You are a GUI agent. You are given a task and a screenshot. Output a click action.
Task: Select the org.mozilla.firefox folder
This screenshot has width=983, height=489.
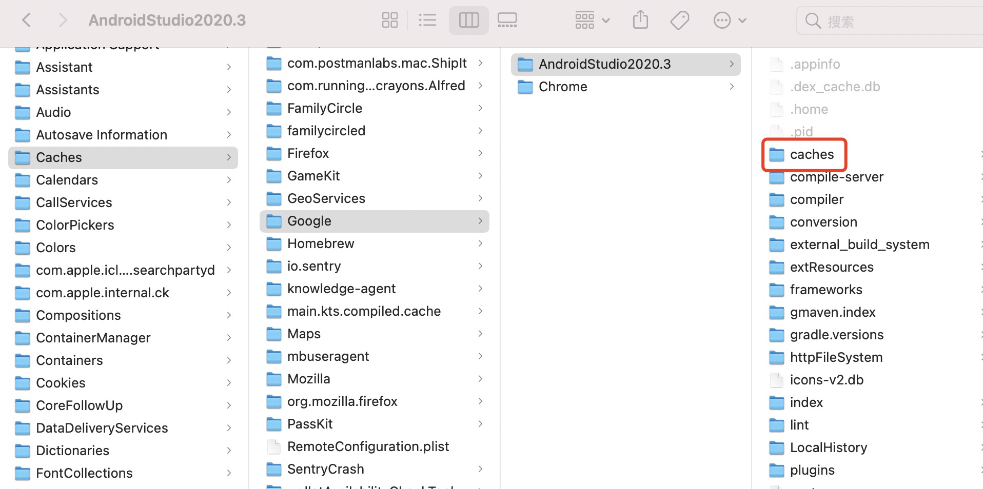(375, 401)
